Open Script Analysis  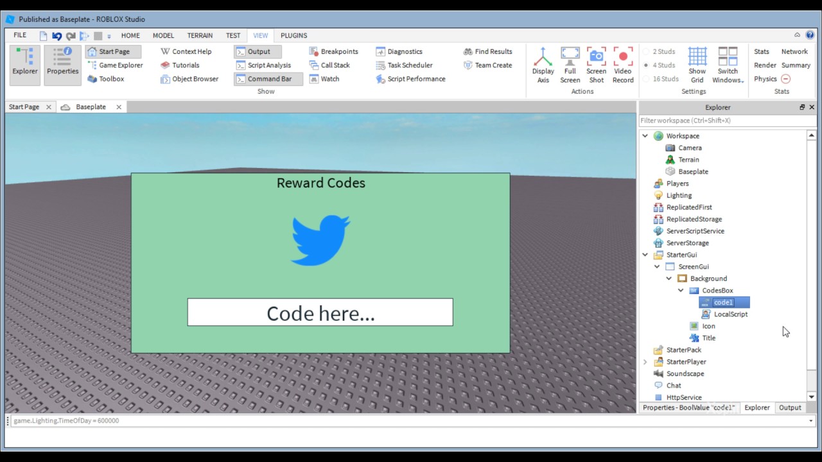click(263, 65)
